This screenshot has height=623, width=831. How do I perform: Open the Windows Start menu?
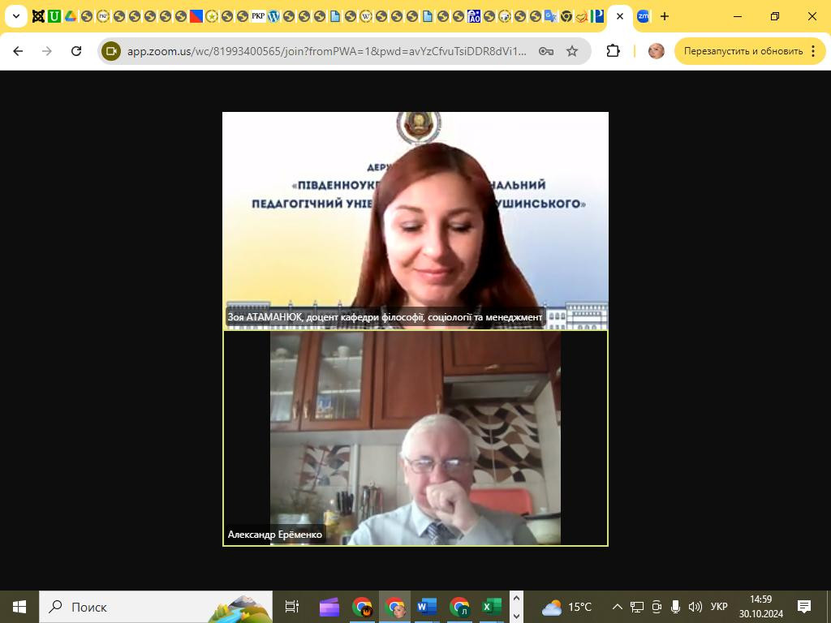click(19, 607)
